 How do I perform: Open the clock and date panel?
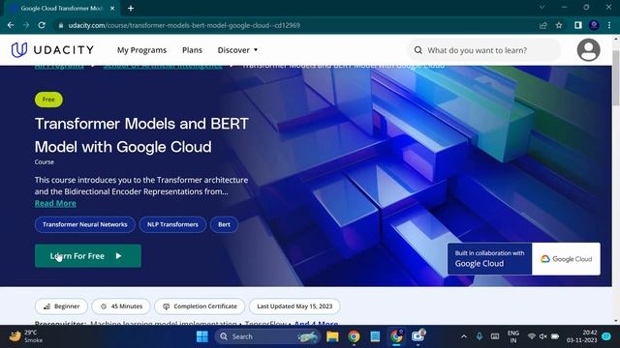581,336
